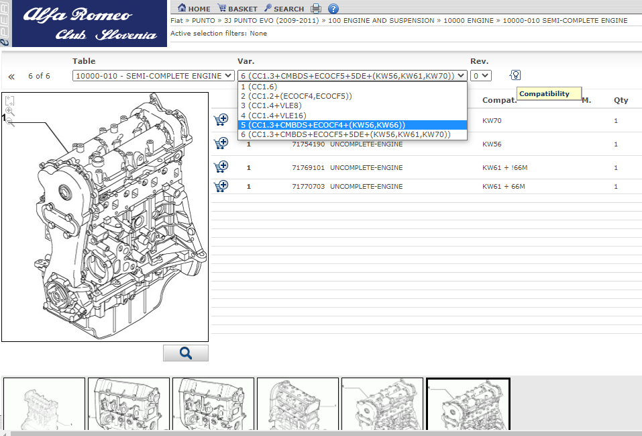Image resolution: width=642 pixels, height=436 pixels.
Task: Add part 71769101 to basket
Action: coord(221,167)
